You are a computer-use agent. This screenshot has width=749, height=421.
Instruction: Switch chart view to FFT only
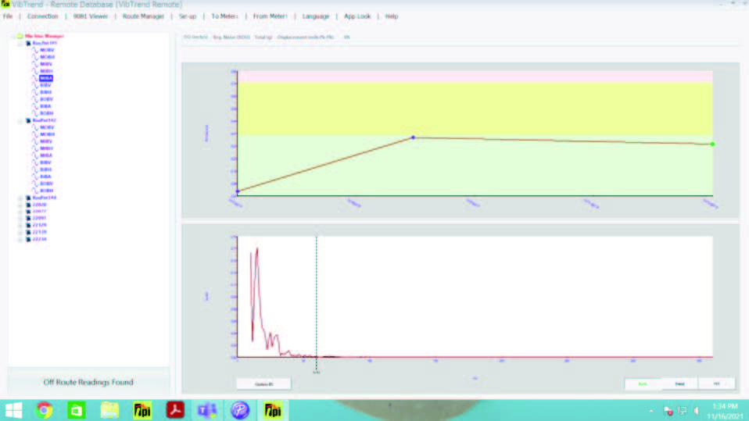716,384
